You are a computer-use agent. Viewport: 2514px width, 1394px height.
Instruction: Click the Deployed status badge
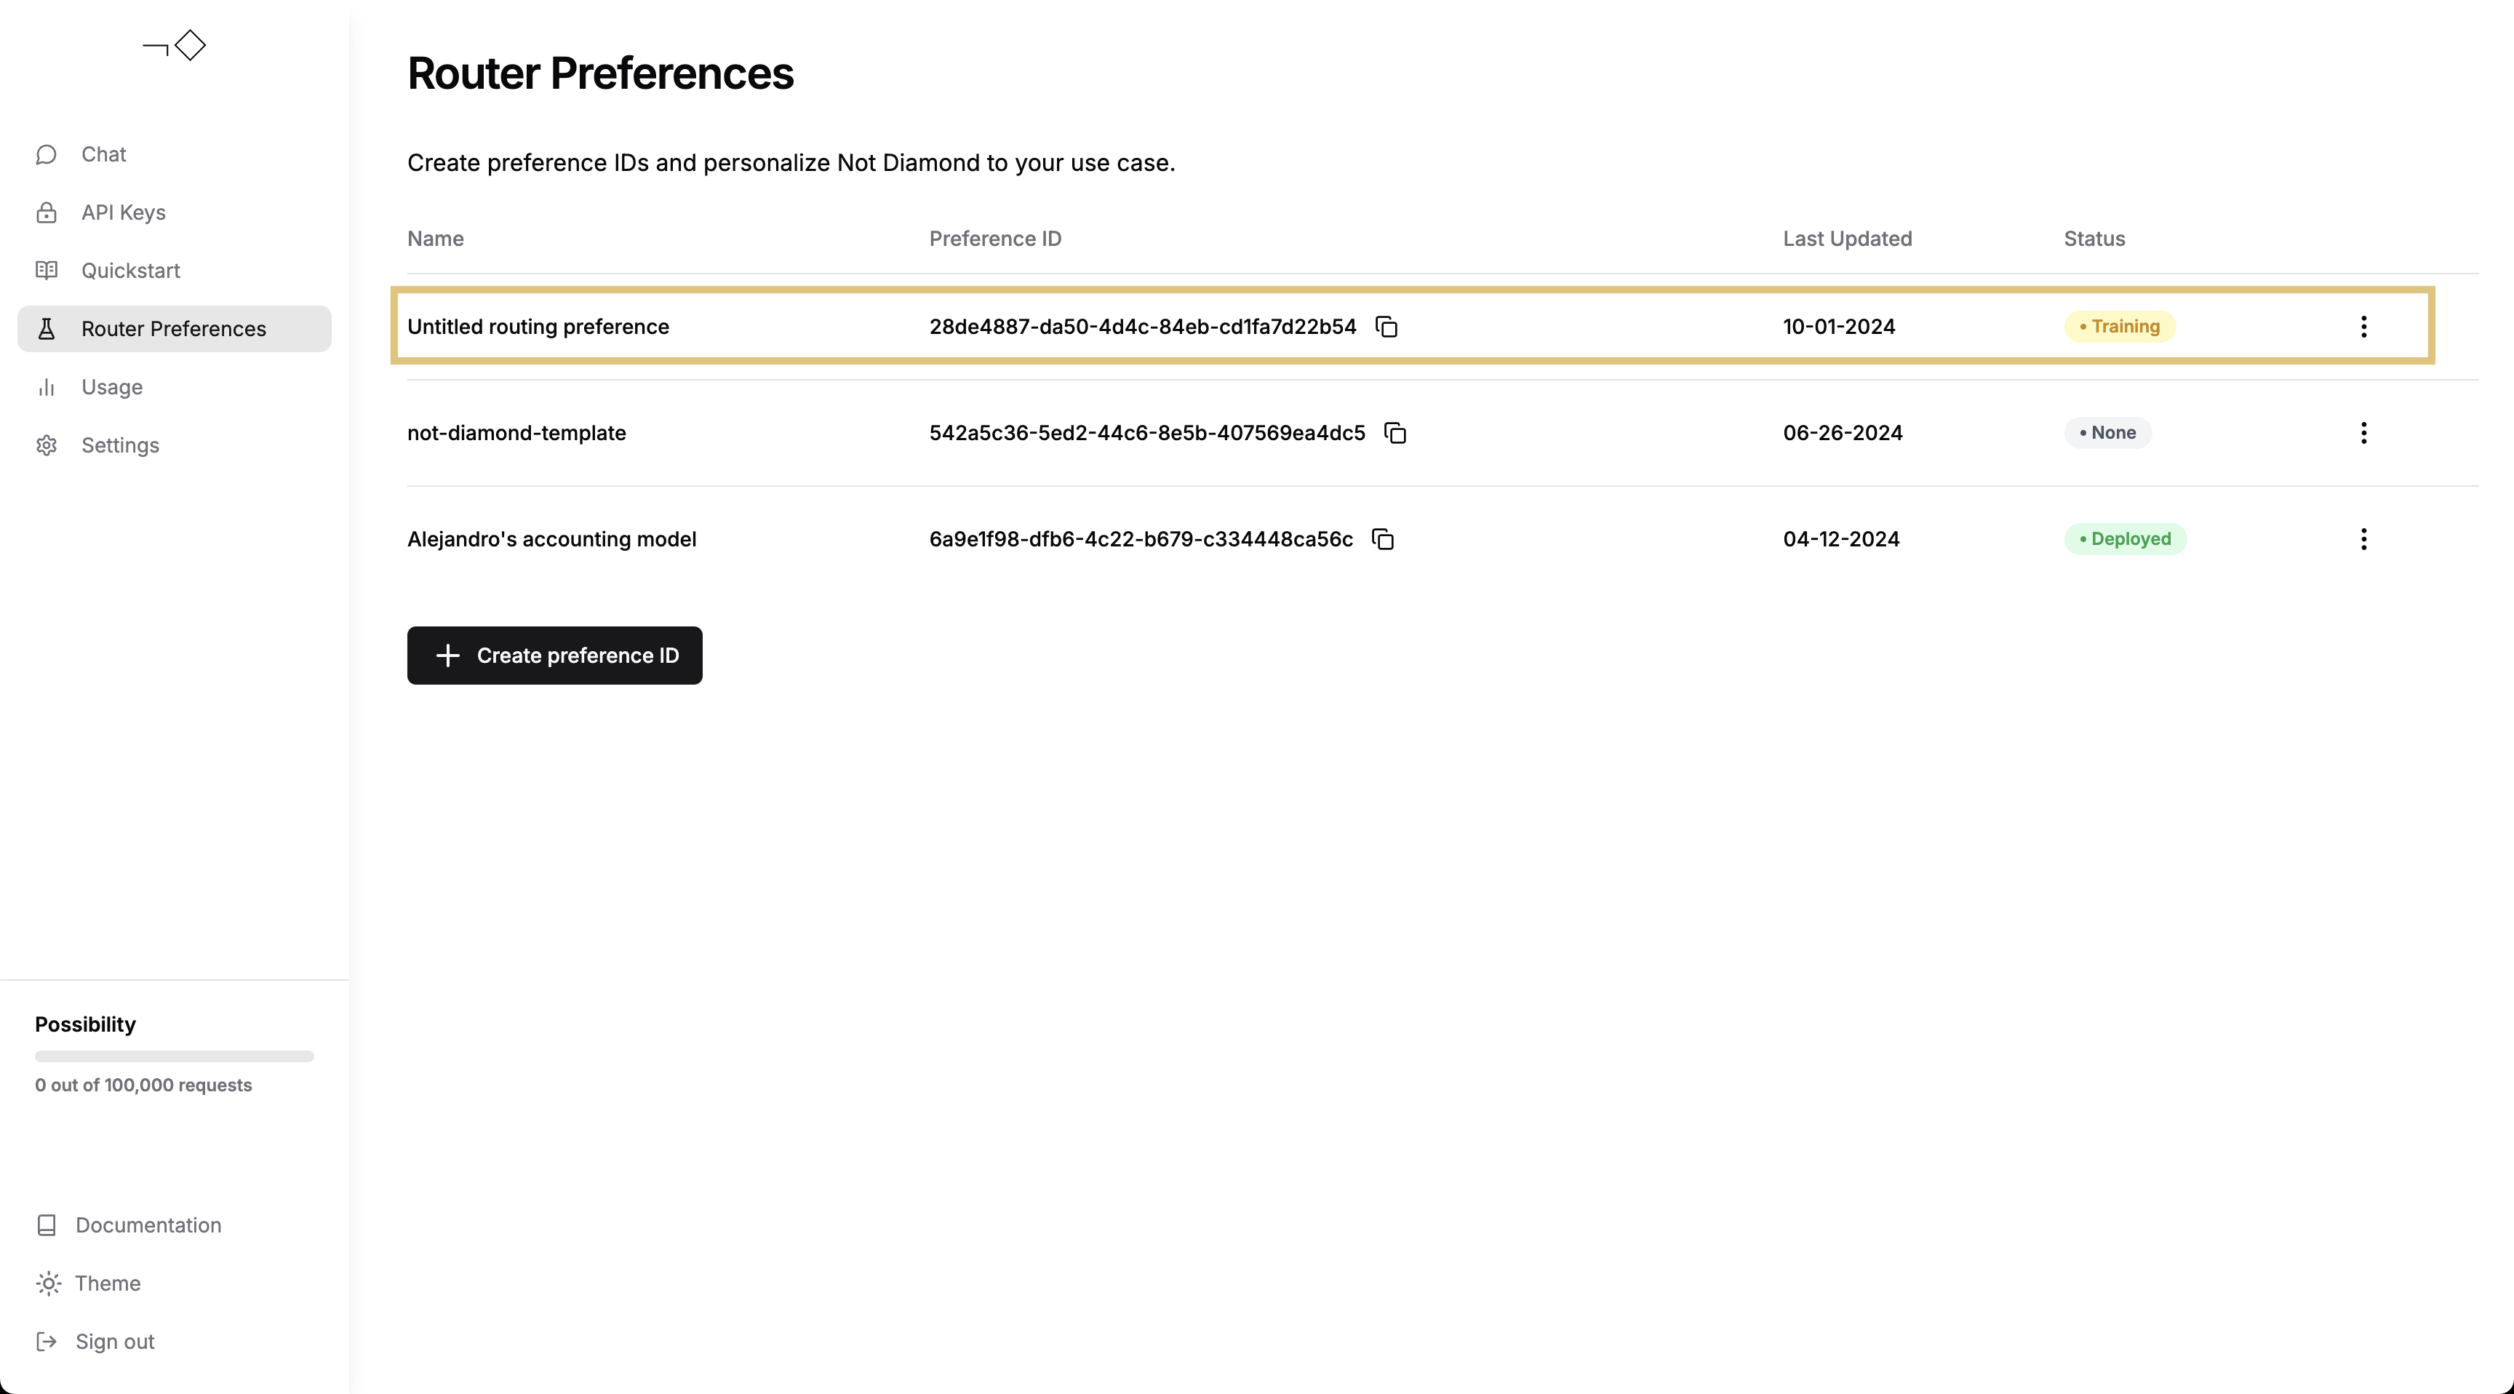pos(2125,540)
